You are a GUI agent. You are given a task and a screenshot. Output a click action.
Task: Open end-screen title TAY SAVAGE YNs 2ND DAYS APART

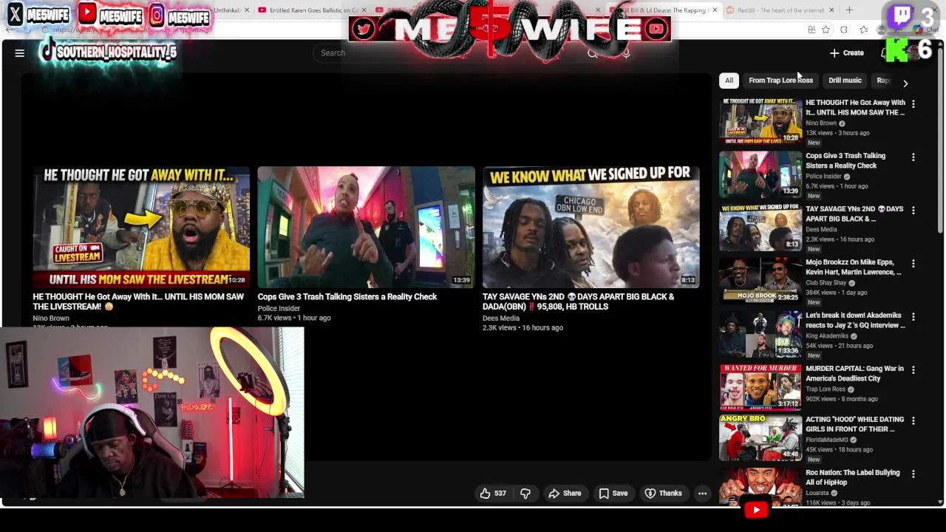[x=578, y=301]
